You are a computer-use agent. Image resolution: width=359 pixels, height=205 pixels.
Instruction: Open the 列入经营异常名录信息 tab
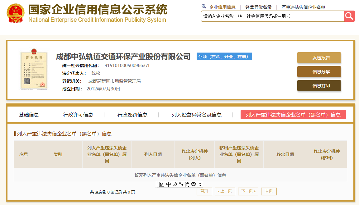click(x=196, y=115)
